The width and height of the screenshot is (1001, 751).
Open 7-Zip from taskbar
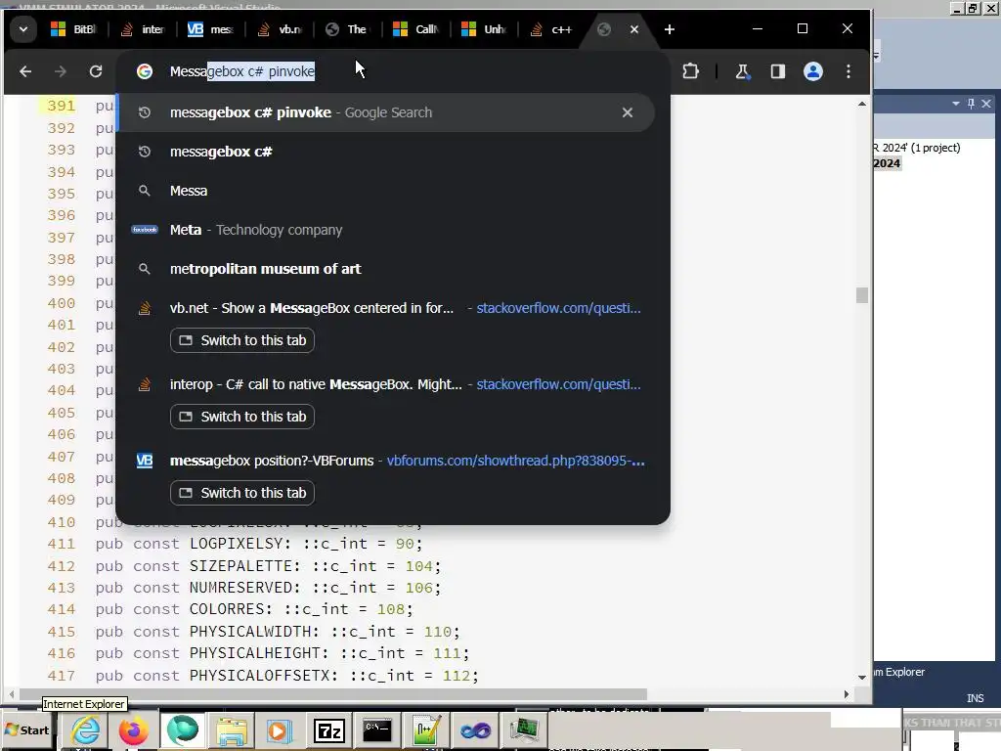coord(328,730)
